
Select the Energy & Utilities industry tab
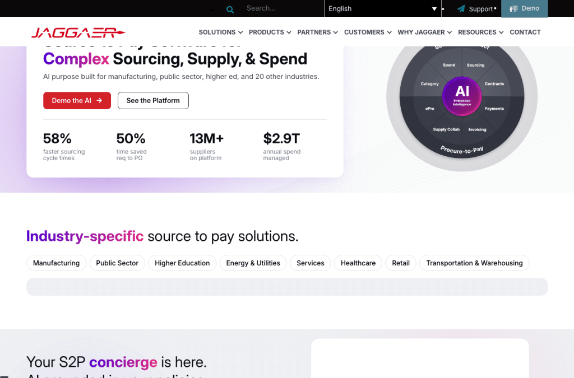[x=253, y=263]
